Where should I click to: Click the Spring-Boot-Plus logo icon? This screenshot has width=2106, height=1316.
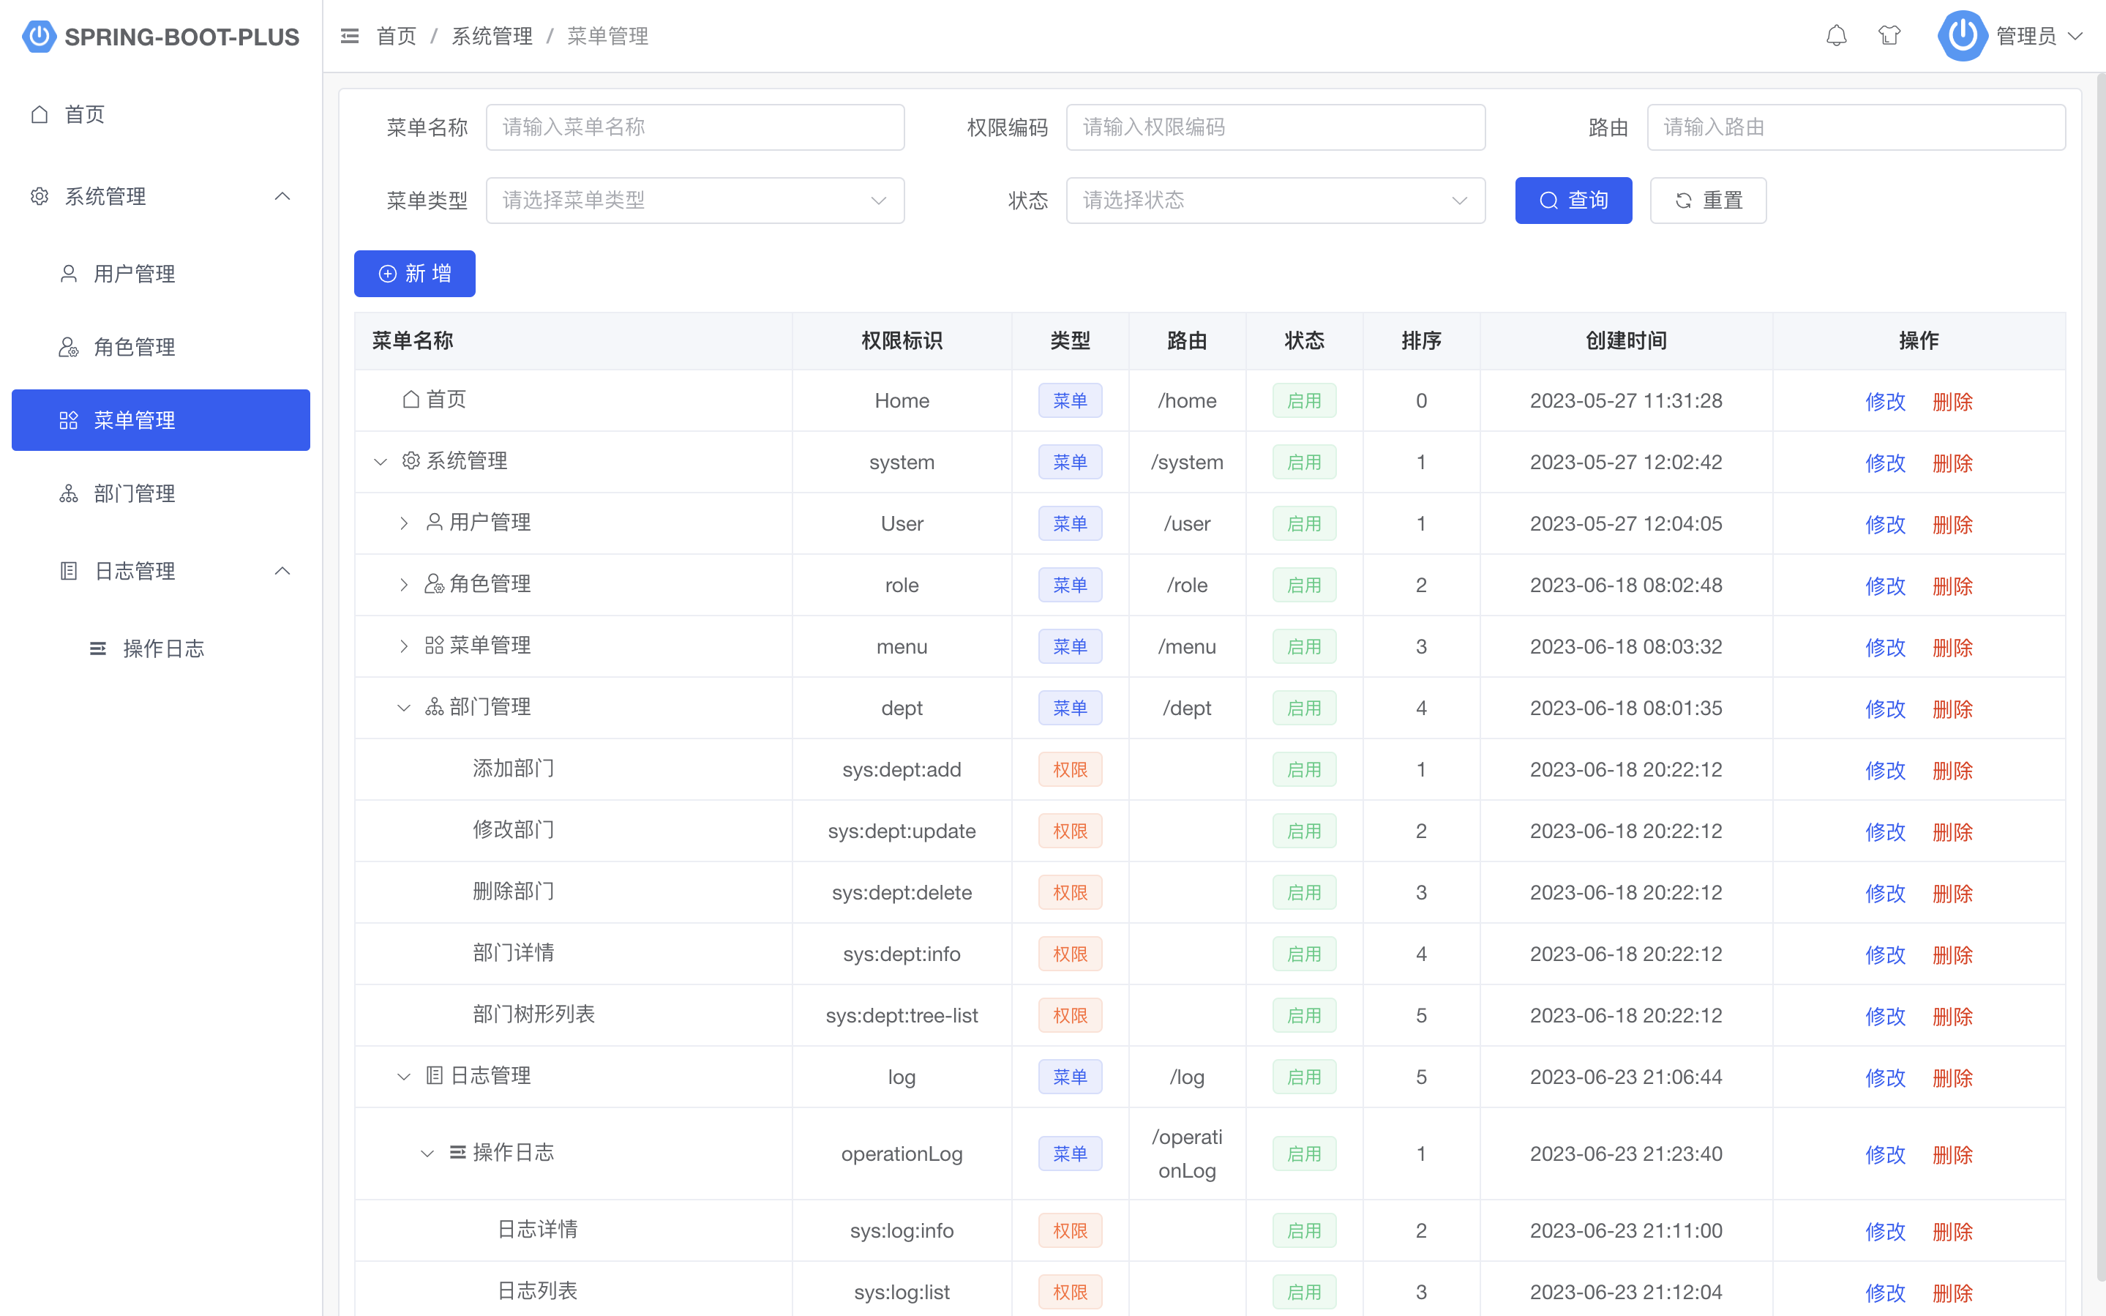[x=38, y=36]
